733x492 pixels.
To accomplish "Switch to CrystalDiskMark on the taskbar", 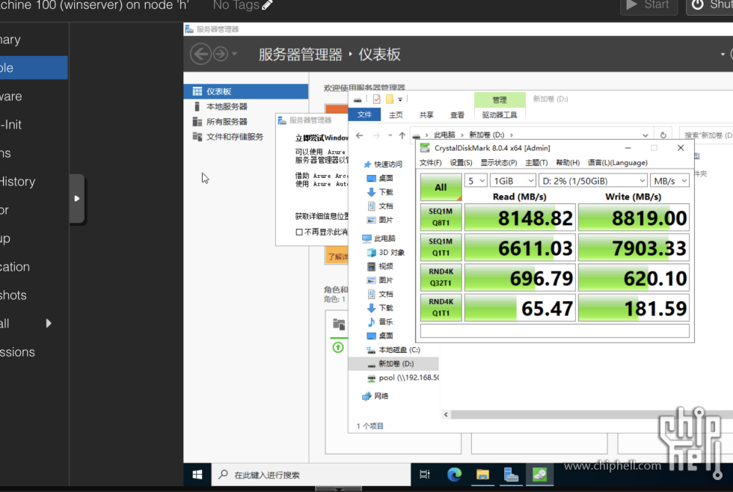I will [x=539, y=475].
